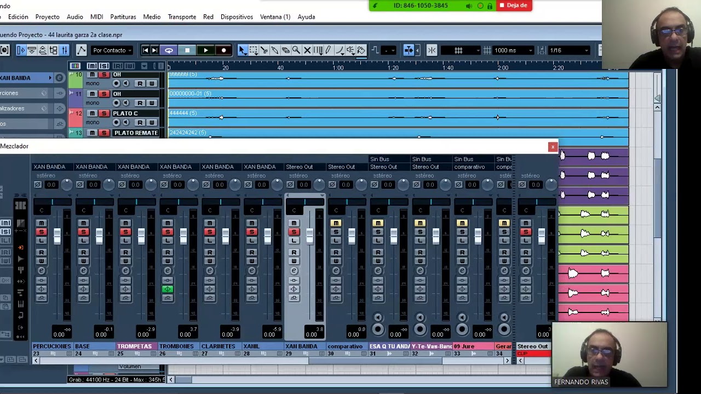Move the TROMBONES channel volume fader

pyautogui.click(x=183, y=236)
